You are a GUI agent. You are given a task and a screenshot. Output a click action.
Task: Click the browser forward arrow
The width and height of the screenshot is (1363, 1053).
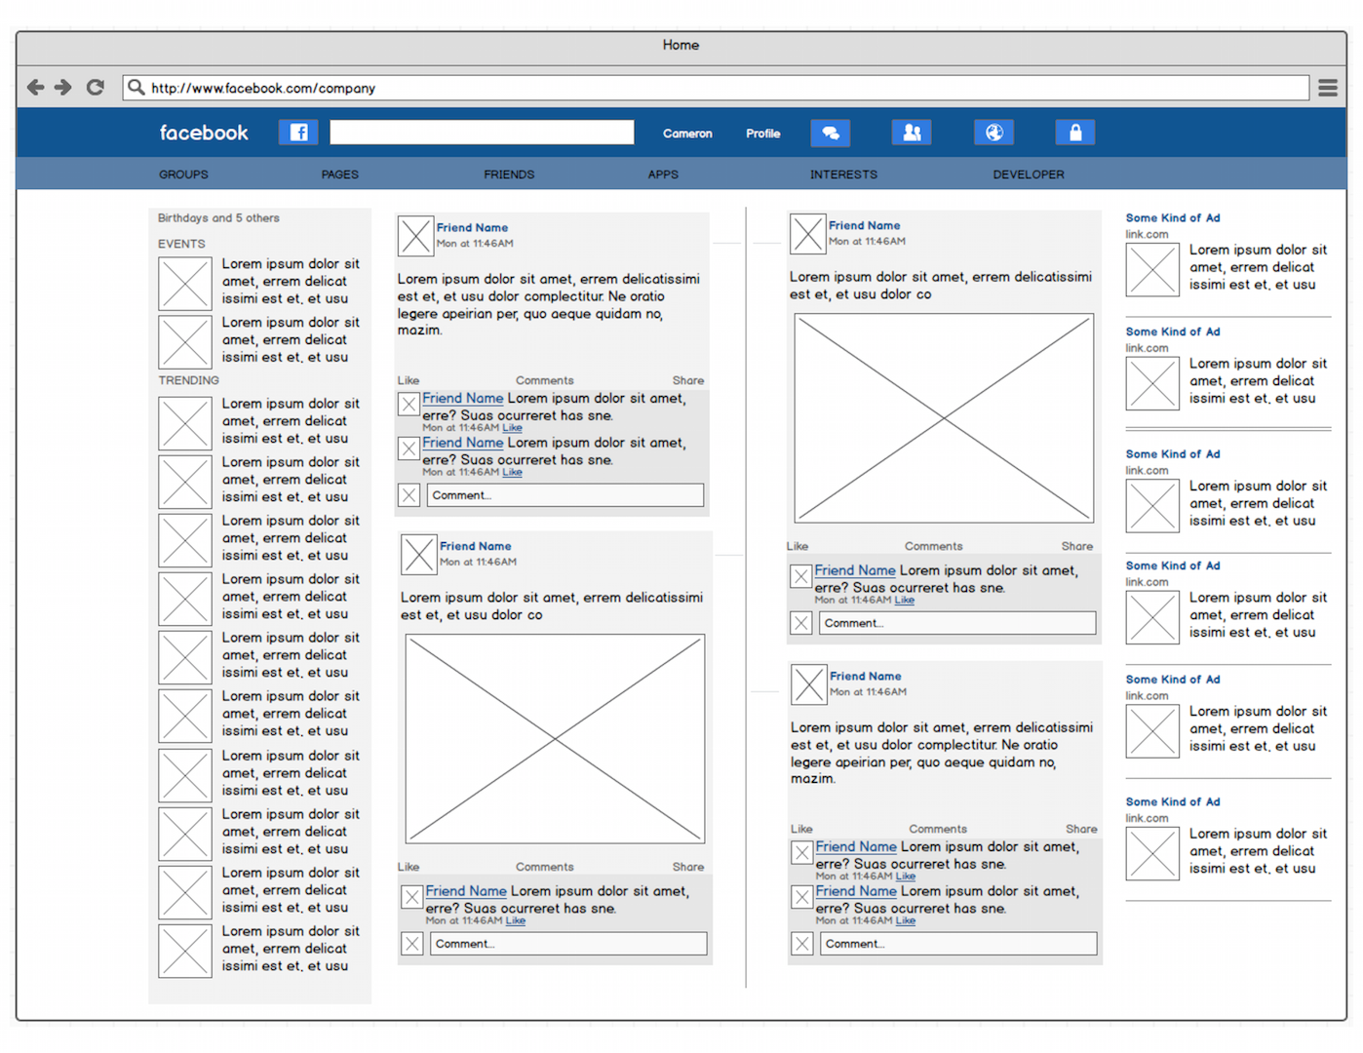[x=63, y=88]
